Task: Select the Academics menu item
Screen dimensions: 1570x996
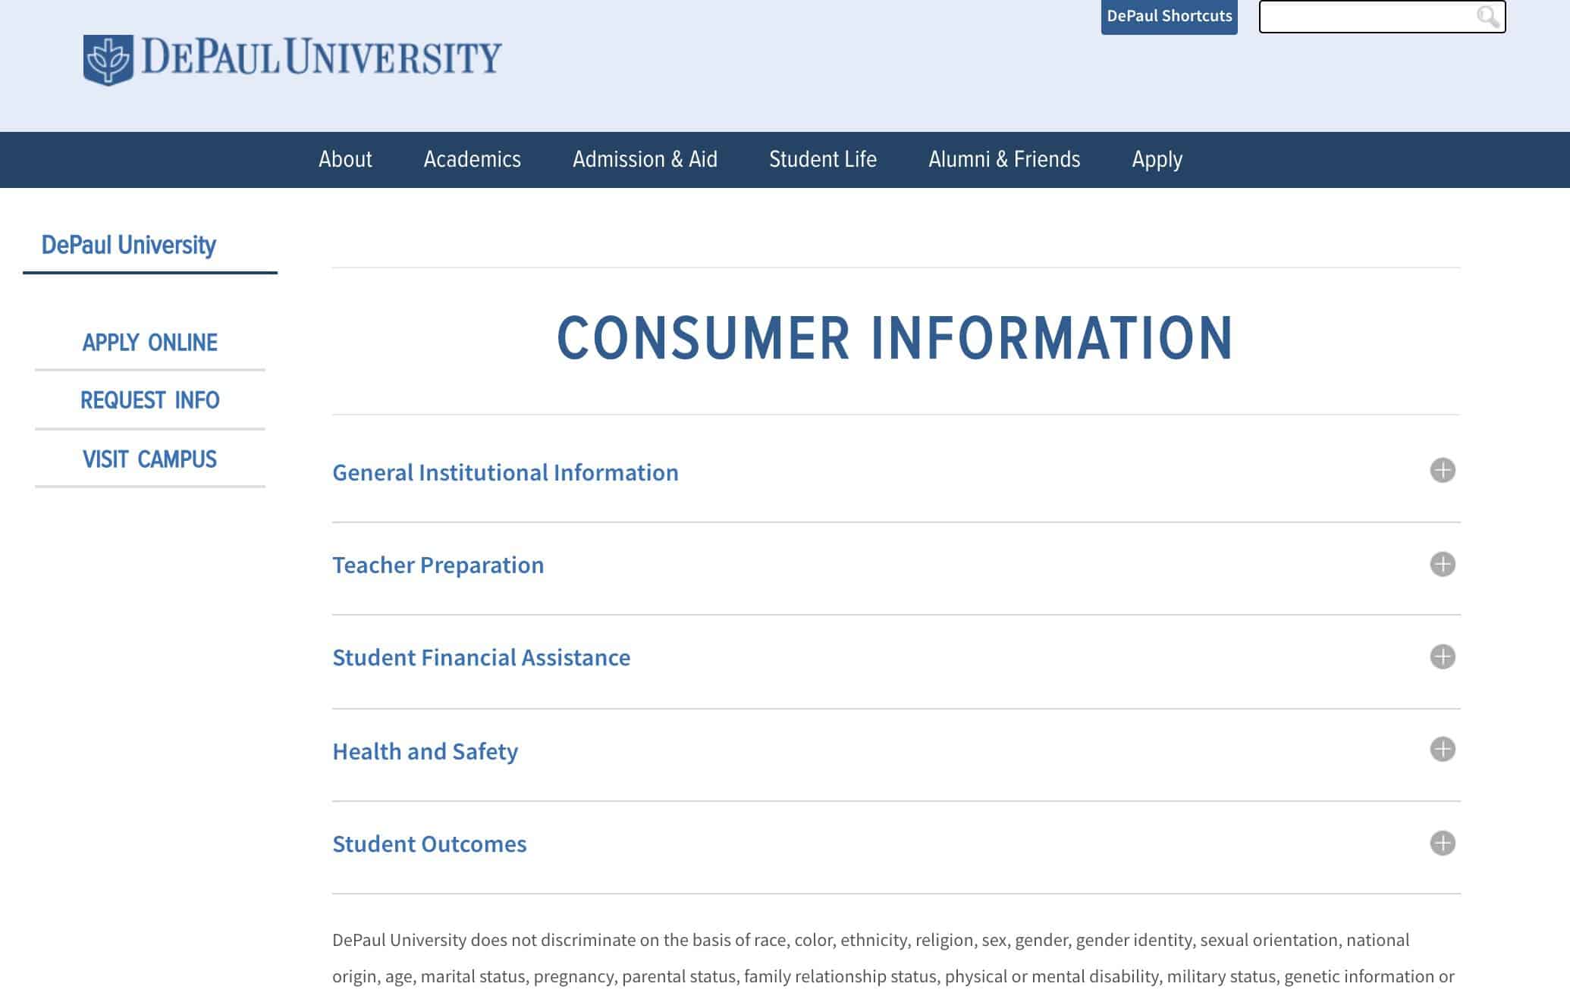Action: 473,159
